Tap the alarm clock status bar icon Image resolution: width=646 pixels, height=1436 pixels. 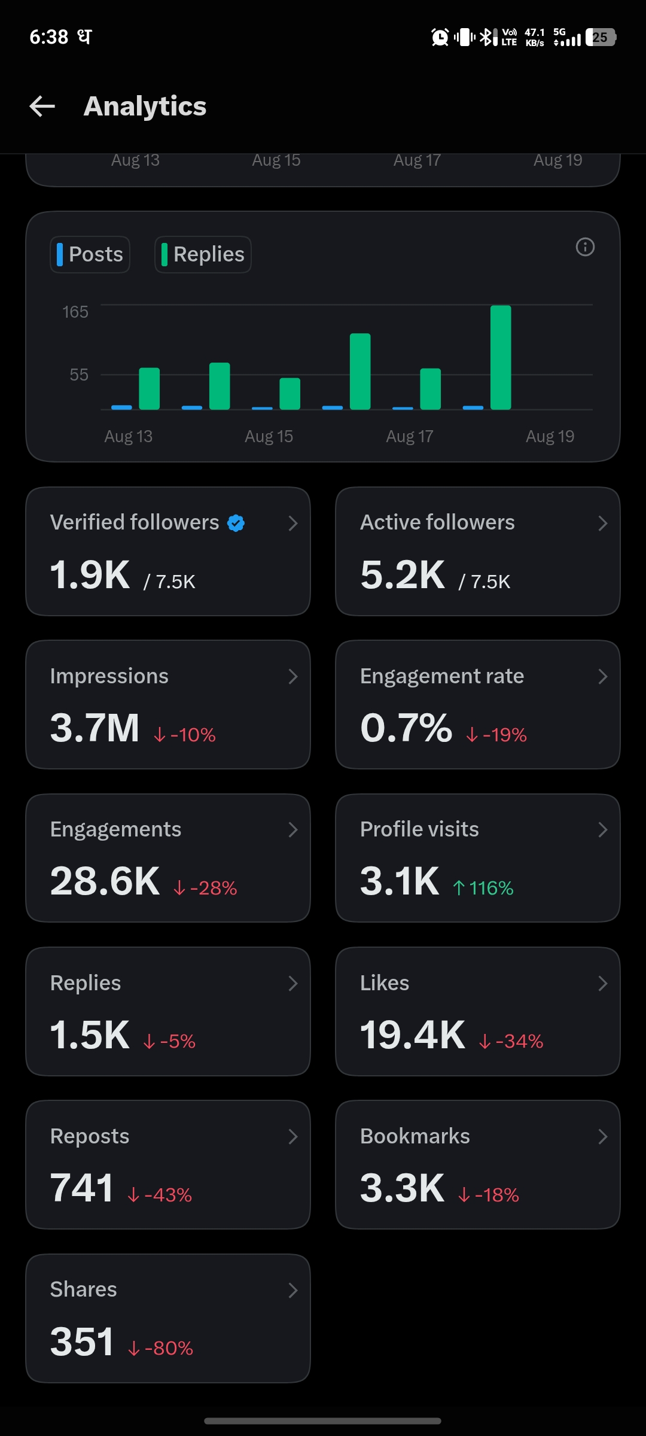point(440,37)
